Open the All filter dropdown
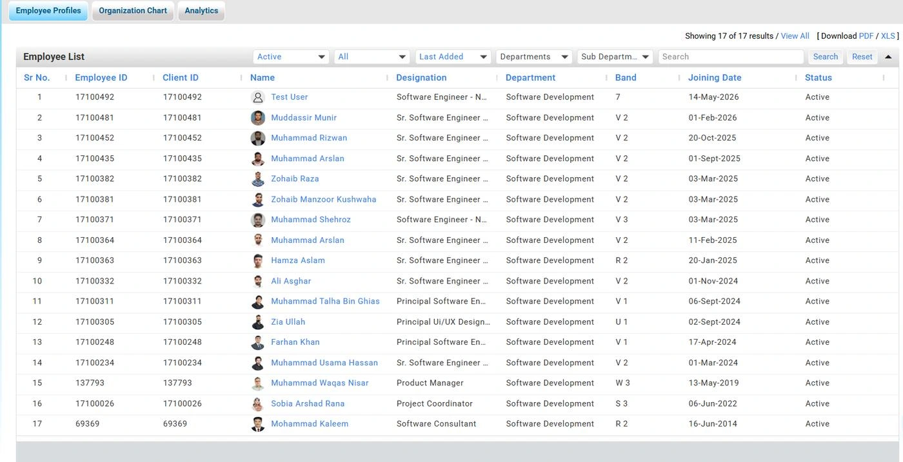 click(x=372, y=57)
